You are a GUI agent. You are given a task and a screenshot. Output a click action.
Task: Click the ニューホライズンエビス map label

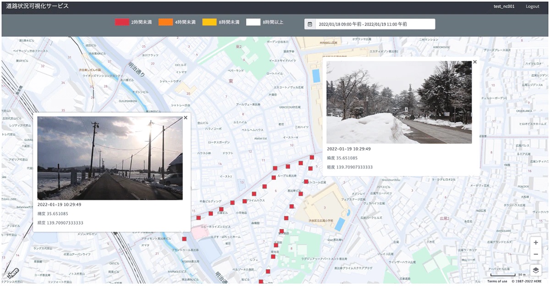(216, 227)
